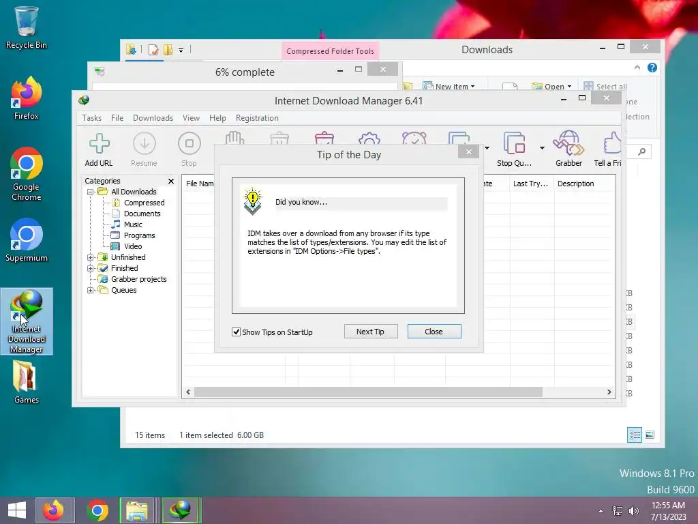Click the Firefox desktop icon
Screen dimensions: 698x524
(x=27, y=98)
